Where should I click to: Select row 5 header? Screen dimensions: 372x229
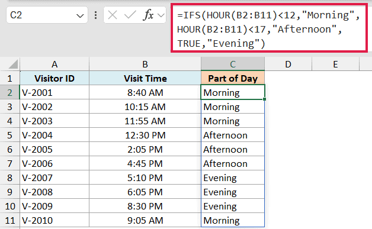pos(9,135)
